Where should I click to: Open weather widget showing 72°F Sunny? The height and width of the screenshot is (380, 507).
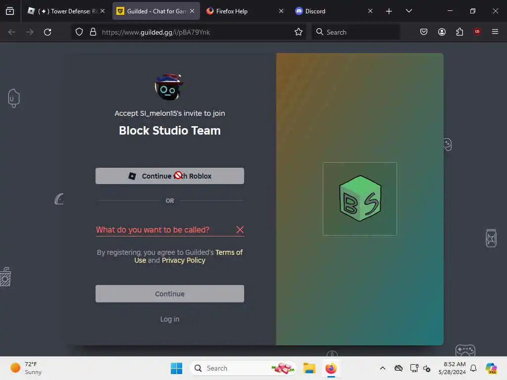click(27, 368)
